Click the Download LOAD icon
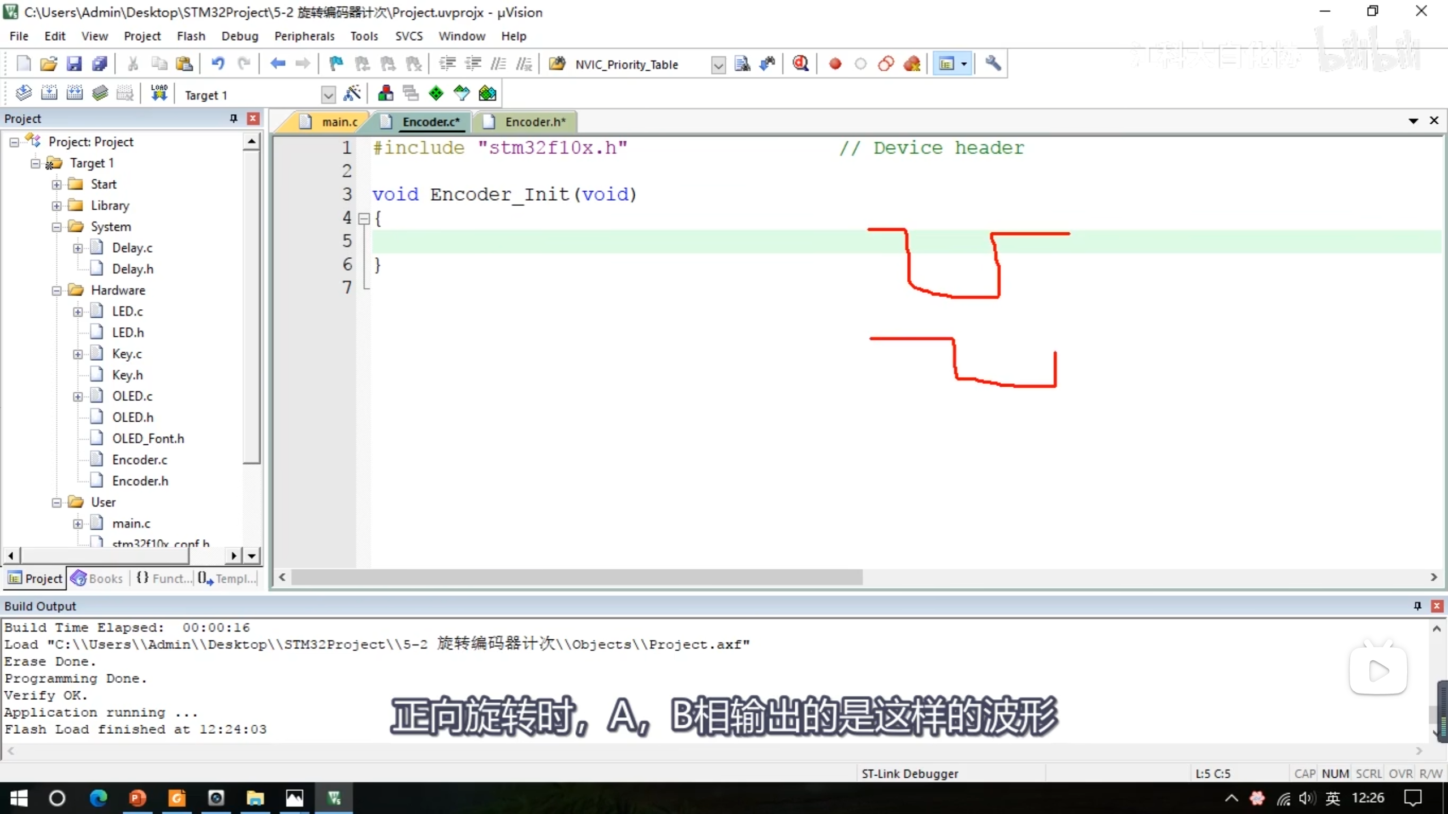1448x814 pixels. click(x=159, y=94)
